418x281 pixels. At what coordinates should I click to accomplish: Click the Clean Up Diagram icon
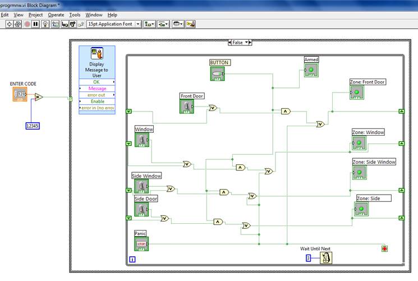tap(191, 24)
